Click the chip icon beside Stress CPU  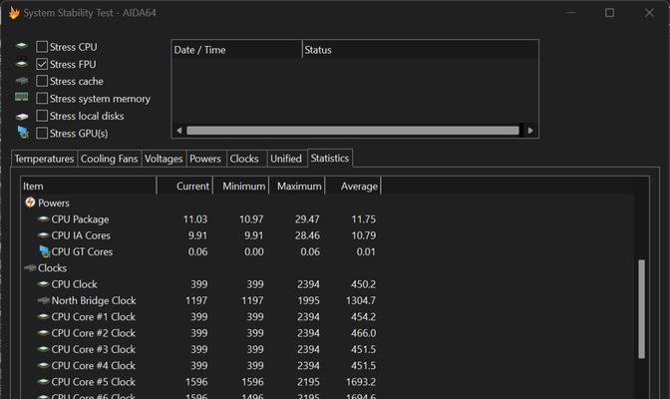point(21,46)
